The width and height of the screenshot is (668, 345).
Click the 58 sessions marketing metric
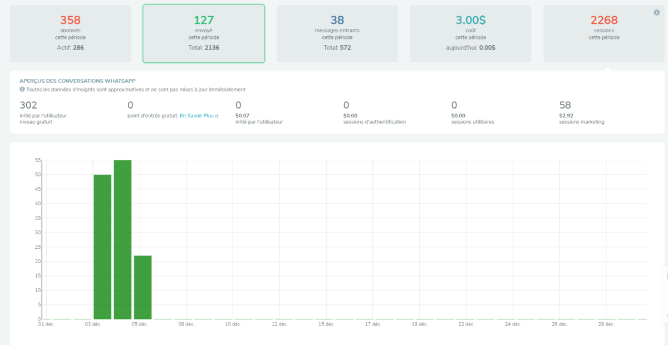point(582,111)
